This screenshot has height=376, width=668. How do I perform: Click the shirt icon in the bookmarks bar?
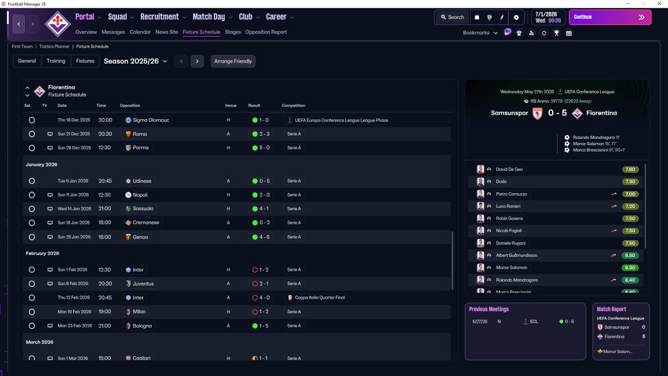tap(519, 33)
